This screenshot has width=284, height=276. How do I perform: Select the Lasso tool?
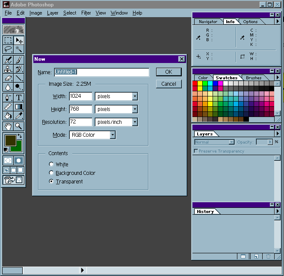[x=8, y=49]
